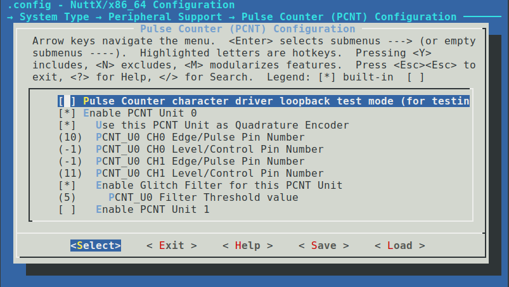
Task: Enable PCNT Unit 1 checkbox
Action: [x=67, y=210]
